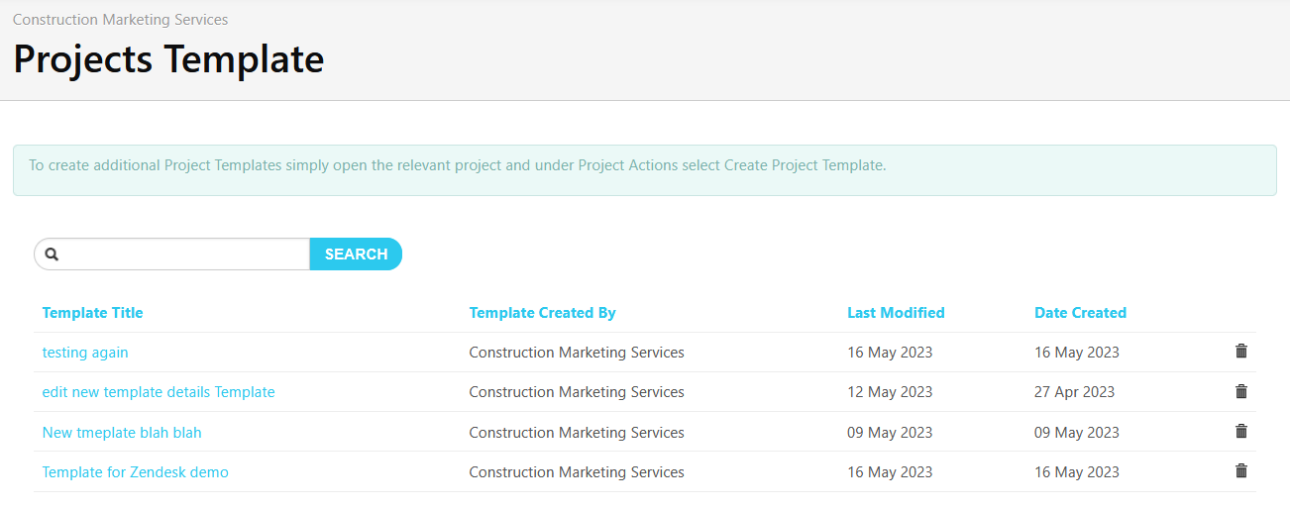The width and height of the screenshot is (1290, 510).
Task: Delete 'edit new template details Template' row
Action: tap(1240, 391)
